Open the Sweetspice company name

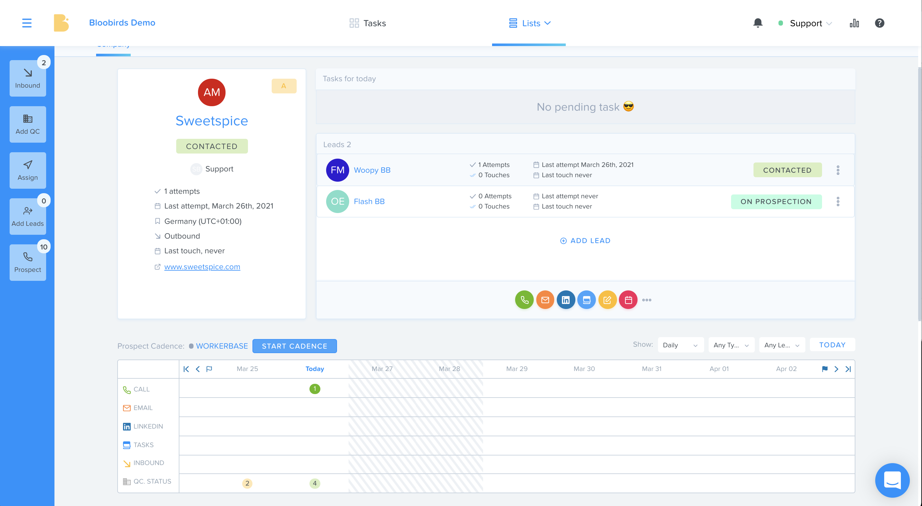click(211, 121)
